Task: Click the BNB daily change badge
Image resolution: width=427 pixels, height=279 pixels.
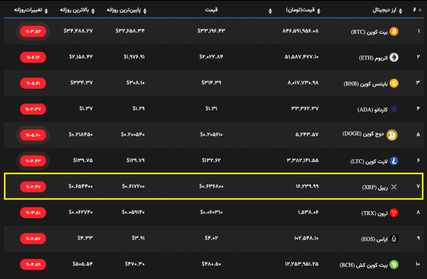Action: (33, 83)
